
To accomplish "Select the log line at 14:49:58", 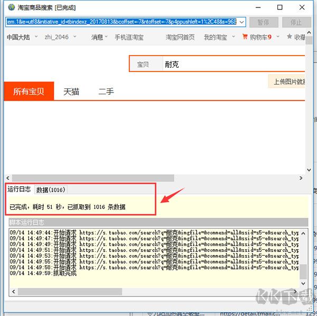I will tap(154, 267).
